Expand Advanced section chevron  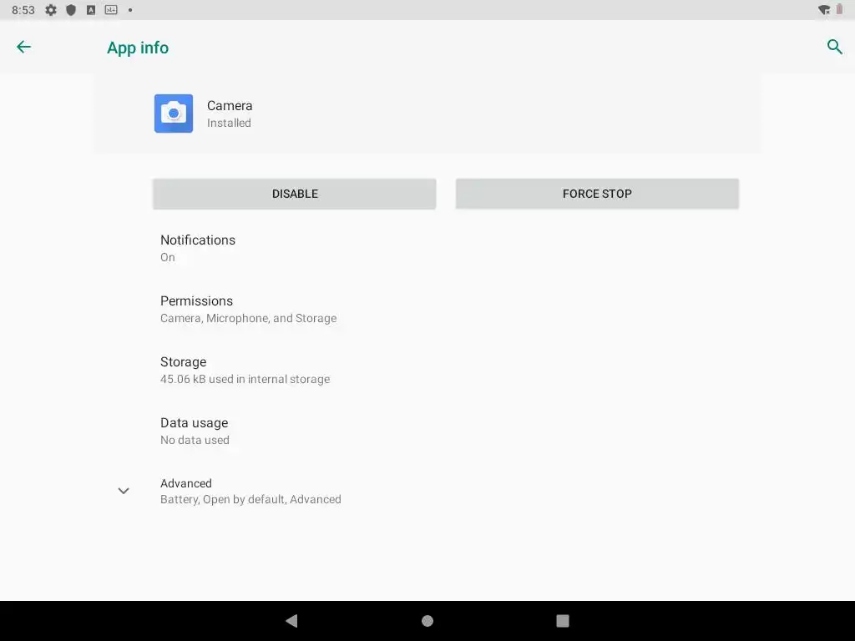124,491
